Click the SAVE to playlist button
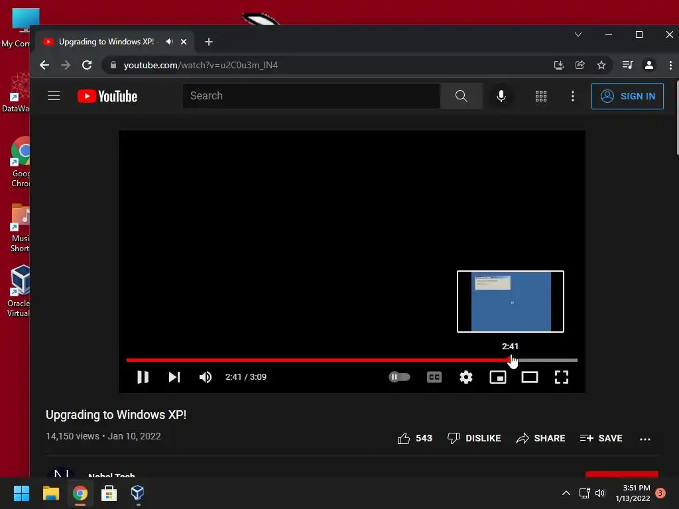The image size is (679, 509). click(x=601, y=438)
